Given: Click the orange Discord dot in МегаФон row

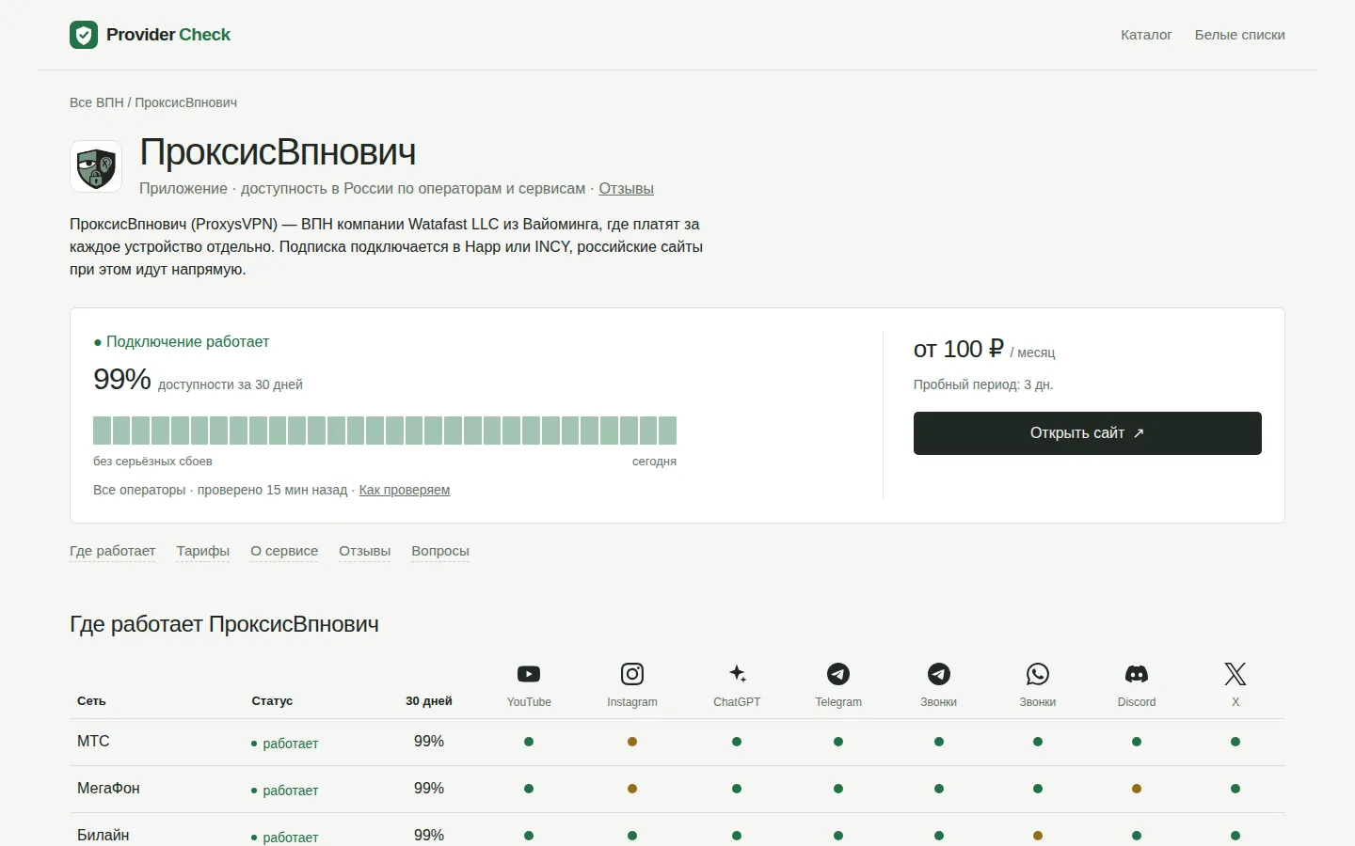Looking at the screenshot, I should point(1137,789).
